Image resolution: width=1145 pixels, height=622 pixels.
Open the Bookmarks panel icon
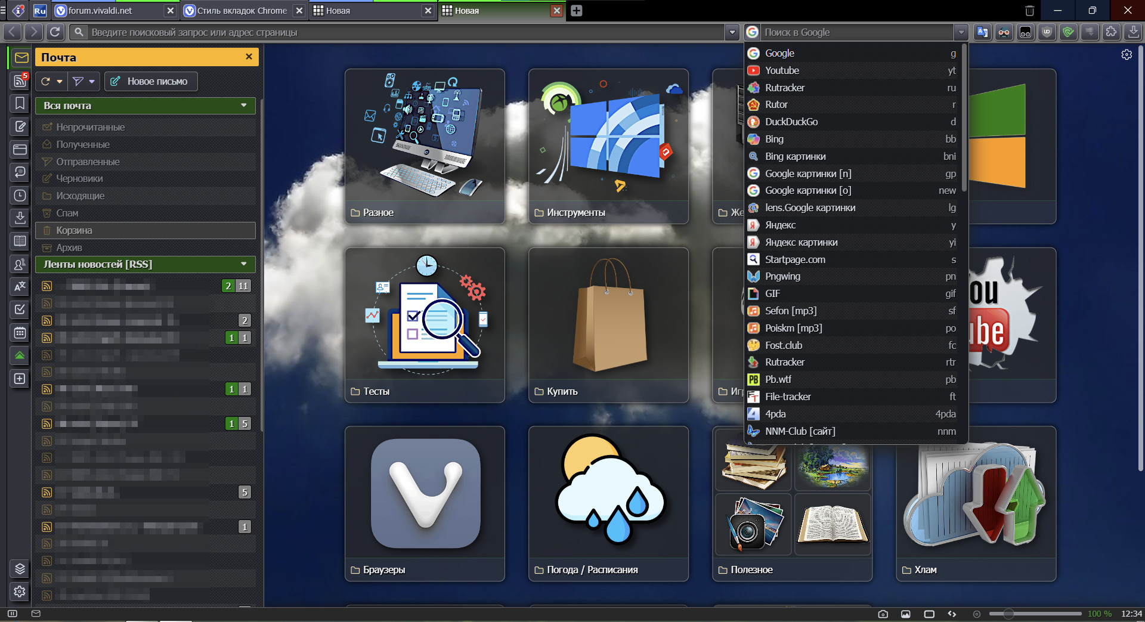[x=20, y=103]
